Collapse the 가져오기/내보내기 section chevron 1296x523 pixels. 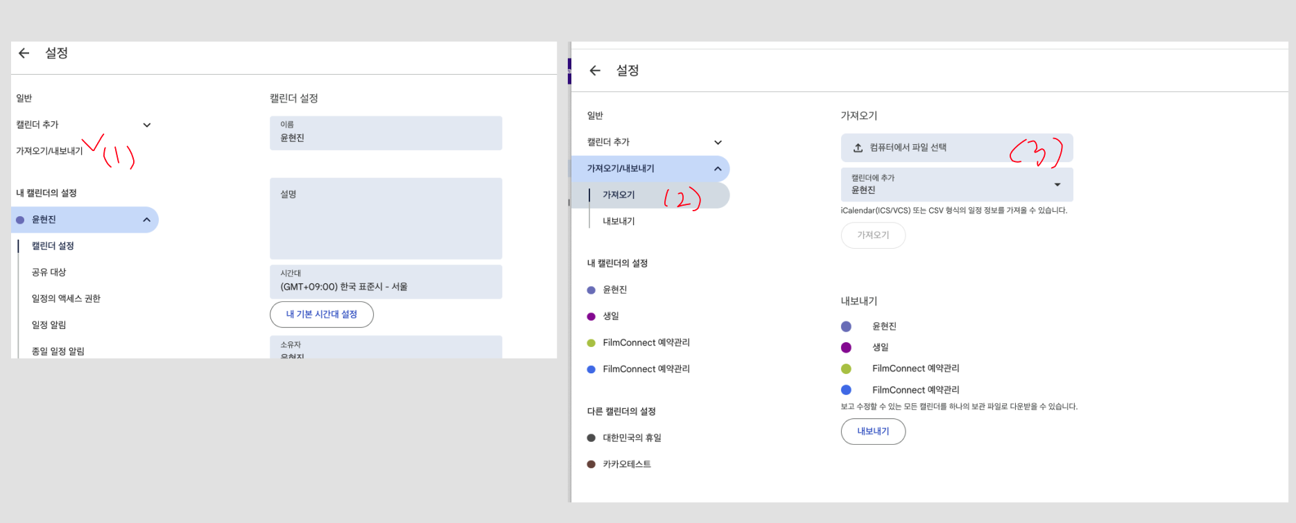click(x=718, y=169)
